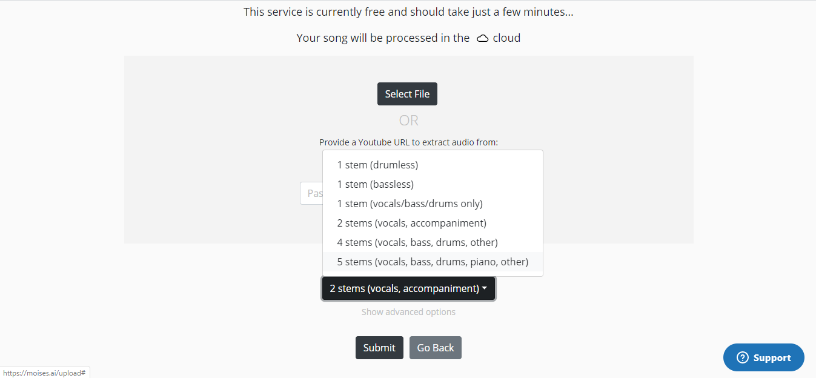This screenshot has height=378, width=816.
Task: Select 1 stem (vocals/bass/drums only)
Action: click(410, 204)
